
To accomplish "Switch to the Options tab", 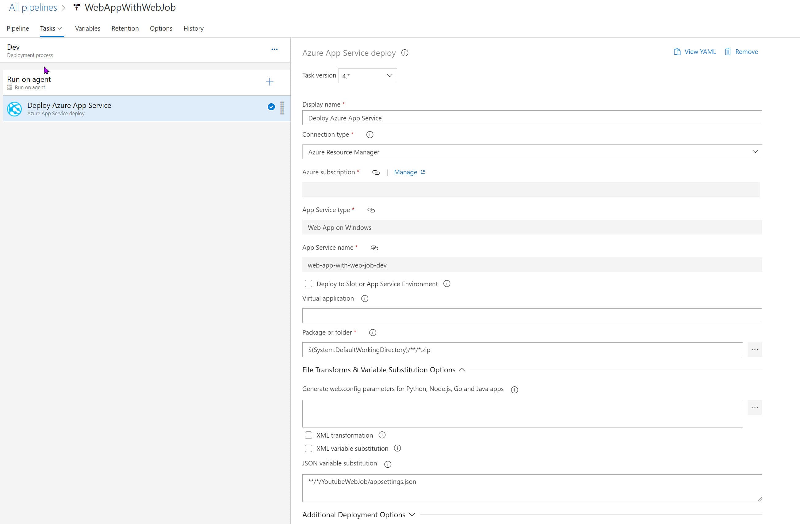I will 161,28.
